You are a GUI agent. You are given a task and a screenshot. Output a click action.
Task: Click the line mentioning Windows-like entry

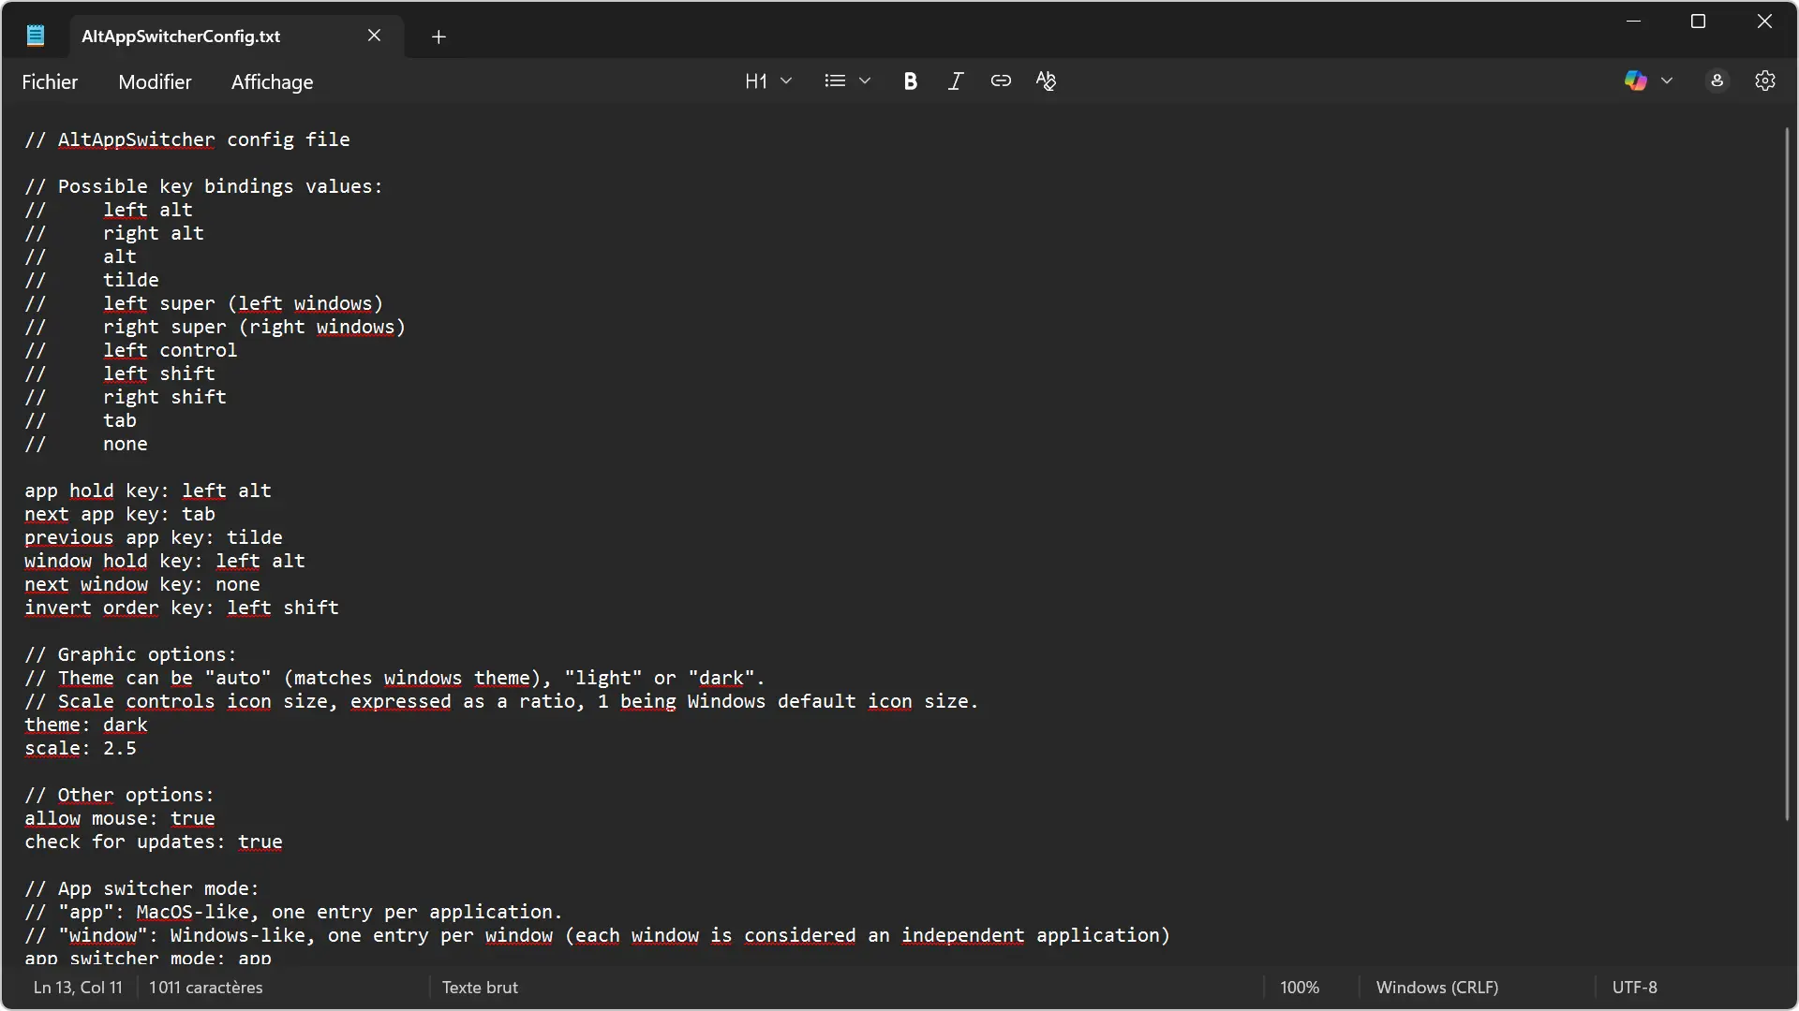click(x=597, y=935)
